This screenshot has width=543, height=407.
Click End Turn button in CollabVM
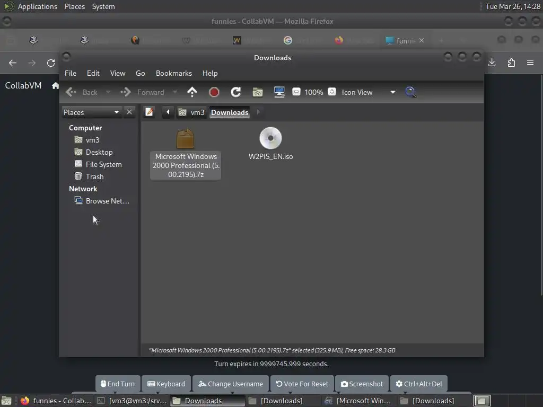point(118,384)
